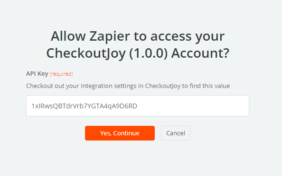Image resolution: width=282 pixels, height=176 pixels.
Task: Click the empty end of the API key box
Action: (192, 106)
